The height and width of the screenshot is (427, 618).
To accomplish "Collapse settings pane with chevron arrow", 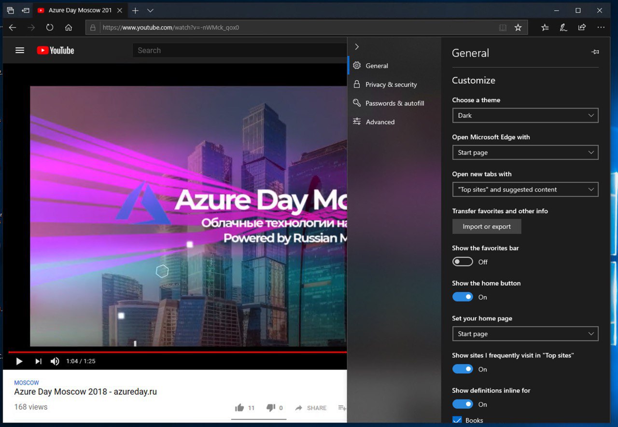I will (357, 47).
